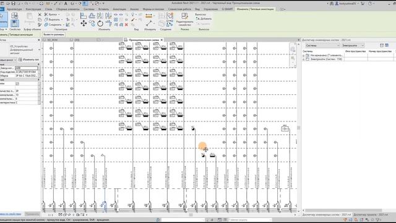
Task: Select the Trim/Extend tool in Modify panel
Action: [x=109, y=24]
